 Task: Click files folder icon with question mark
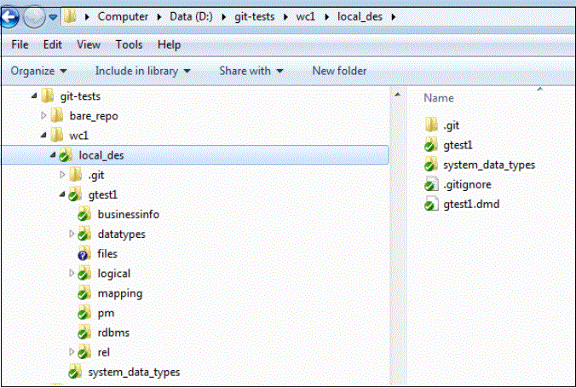(84, 254)
